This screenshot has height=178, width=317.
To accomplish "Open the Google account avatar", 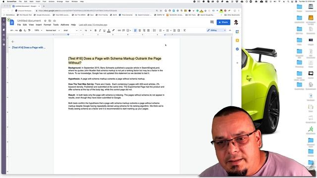I will pos(236,22).
